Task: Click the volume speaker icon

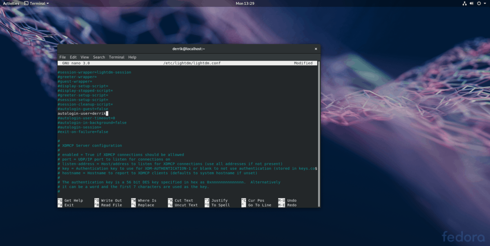Action: point(471,3)
